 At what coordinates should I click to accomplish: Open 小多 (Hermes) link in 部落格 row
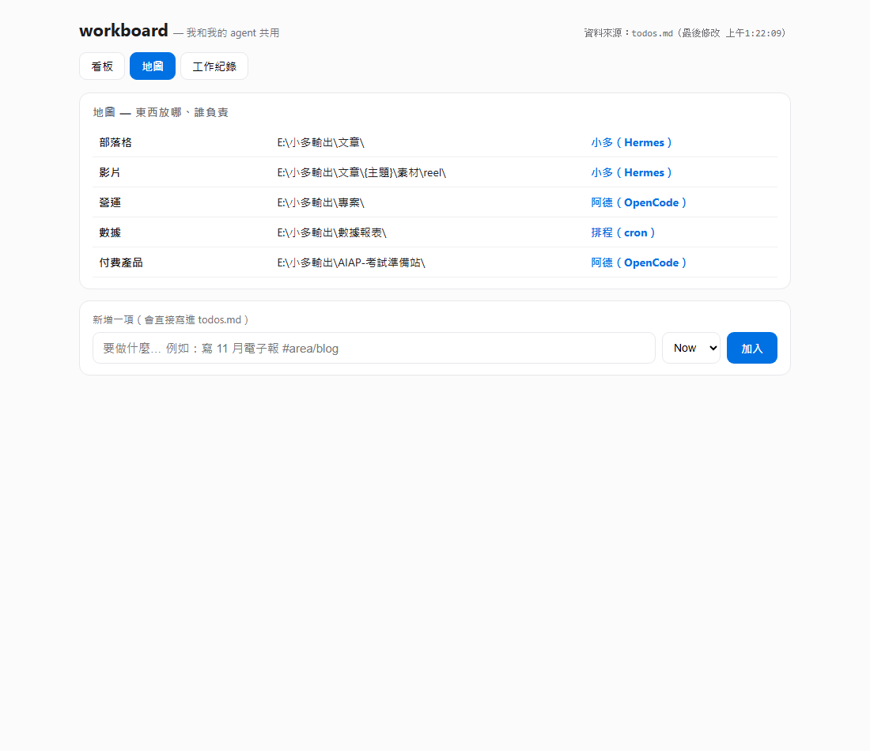point(631,142)
